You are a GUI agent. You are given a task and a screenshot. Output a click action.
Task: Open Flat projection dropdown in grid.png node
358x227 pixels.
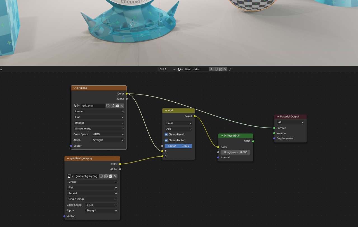pyautogui.click(x=99, y=117)
